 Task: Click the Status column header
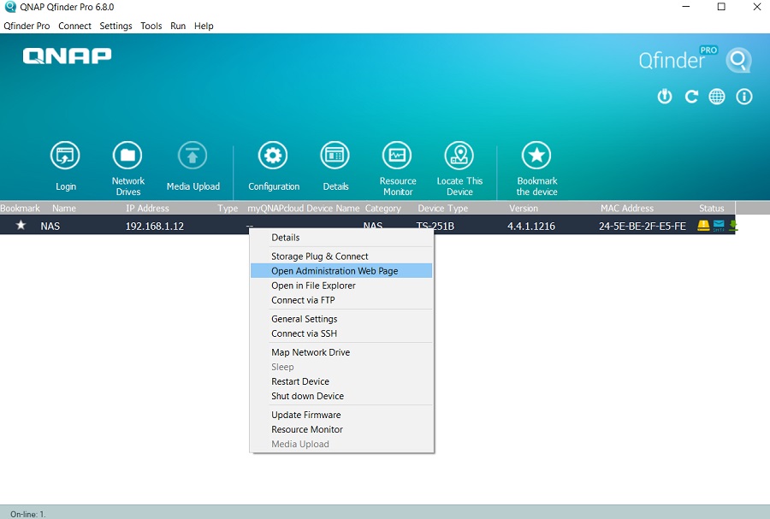(712, 208)
